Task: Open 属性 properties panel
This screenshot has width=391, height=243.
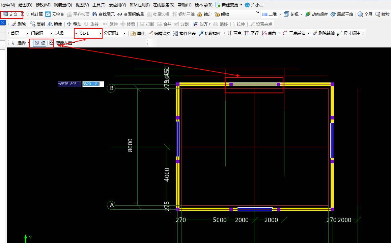Action: 138,33
